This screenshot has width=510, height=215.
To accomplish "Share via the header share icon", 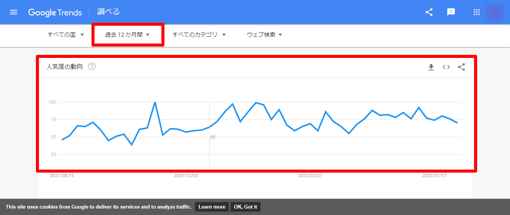I will tap(429, 12).
